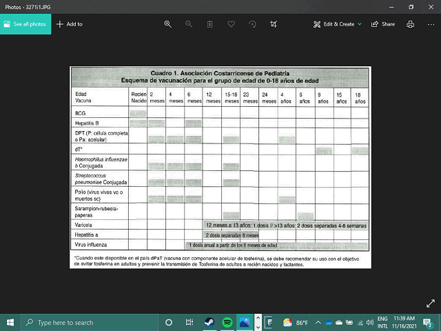
Task: Open Steam from the taskbar
Action: tap(209, 323)
